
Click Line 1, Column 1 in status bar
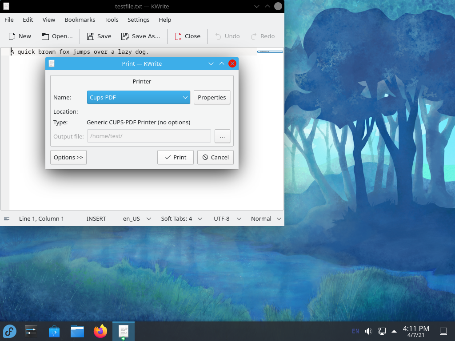coord(41,218)
